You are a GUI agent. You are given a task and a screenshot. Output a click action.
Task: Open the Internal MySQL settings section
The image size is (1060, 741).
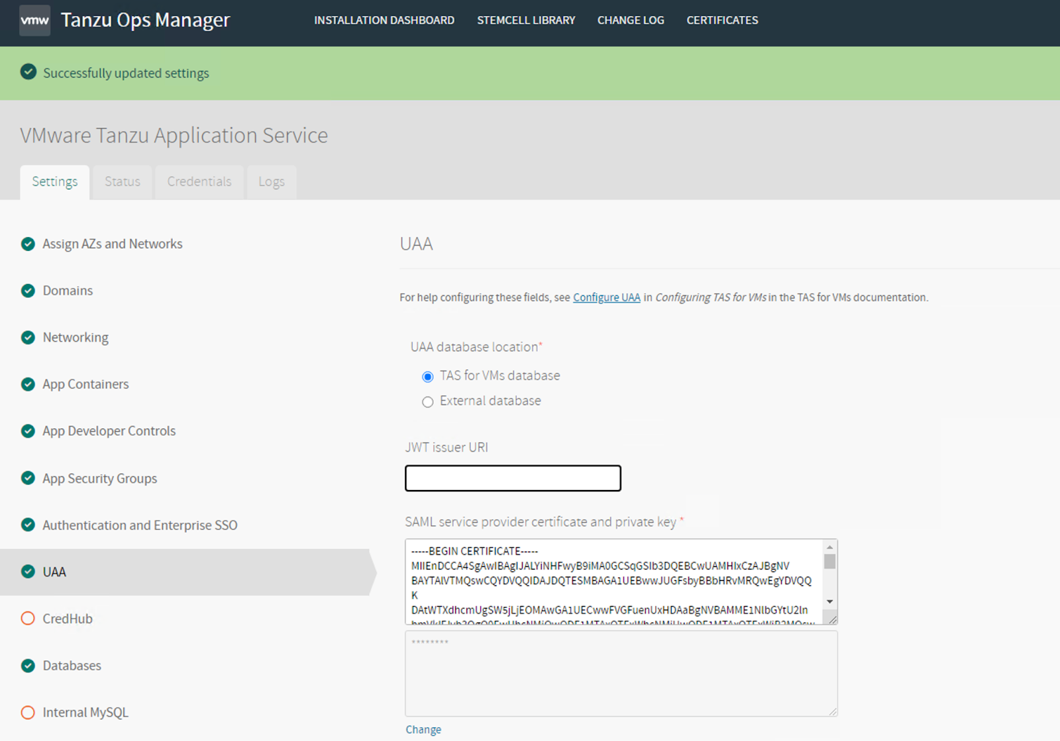coord(85,713)
